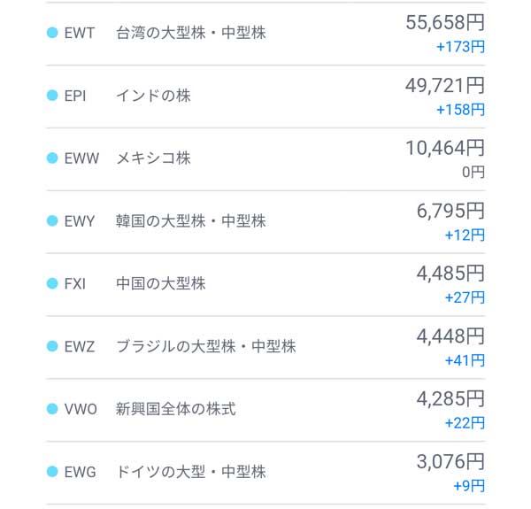Image resolution: width=531 pixels, height=509 pixels.
Task: Select the 4,285円 value for VWO
Action: (x=450, y=399)
